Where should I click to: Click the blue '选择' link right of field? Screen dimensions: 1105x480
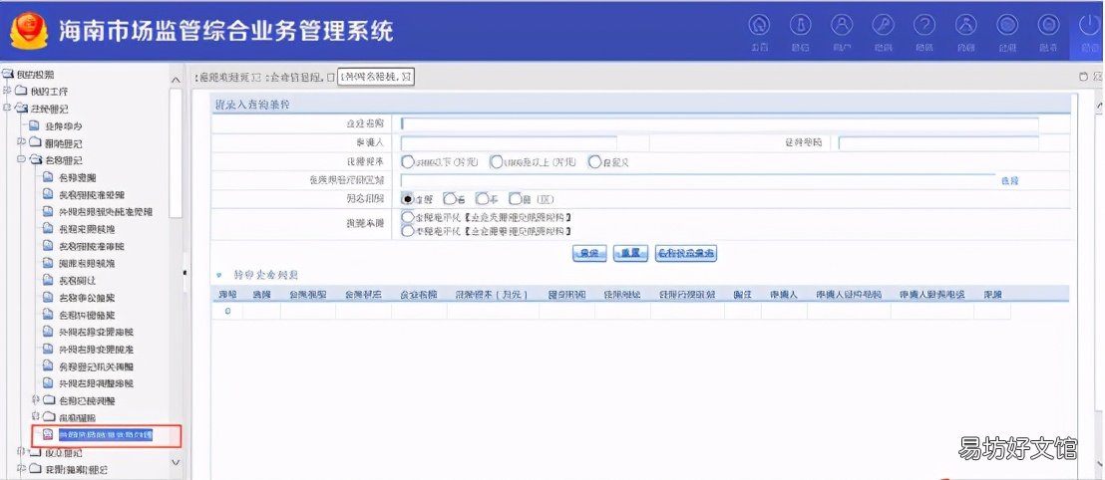tap(1009, 181)
